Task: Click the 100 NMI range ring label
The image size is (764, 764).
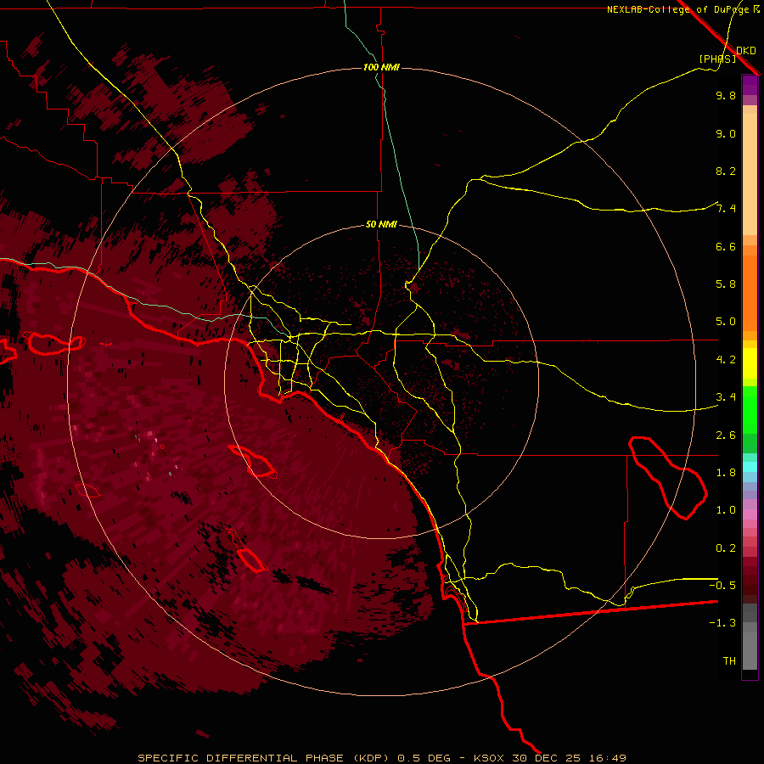Action: pos(381,67)
